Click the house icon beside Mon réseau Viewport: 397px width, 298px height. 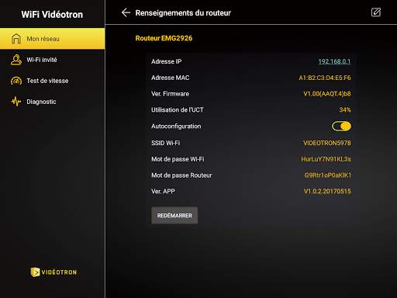pyautogui.click(x=16, y=39)
